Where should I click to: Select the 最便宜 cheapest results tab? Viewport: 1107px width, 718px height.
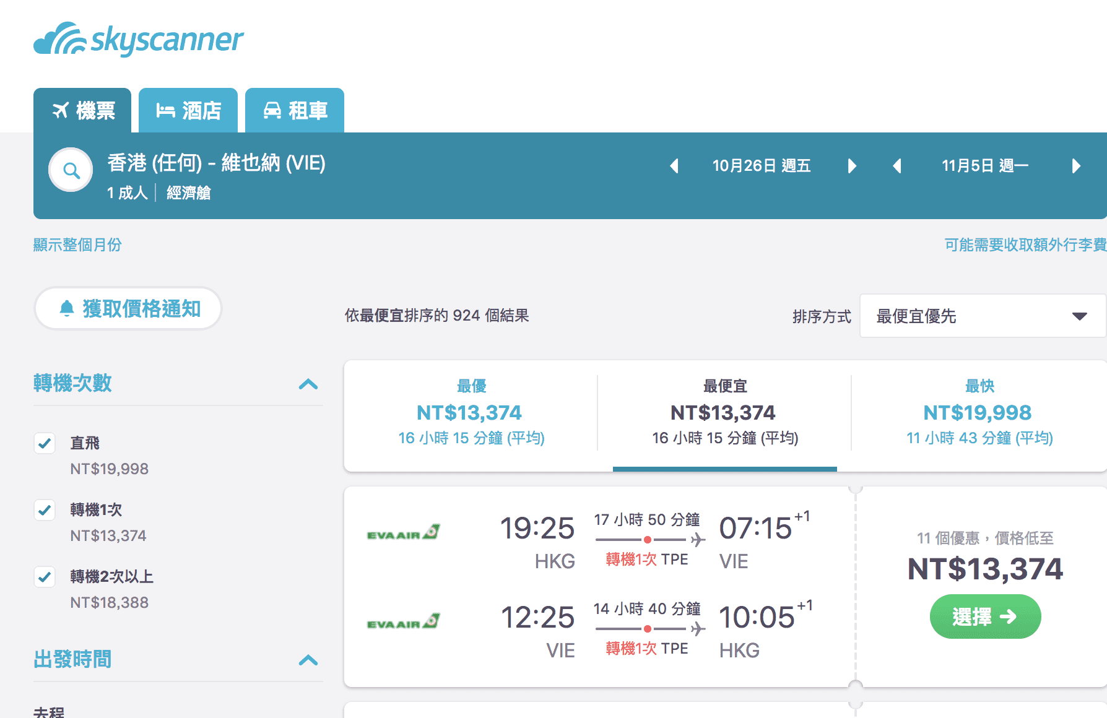pyautogui.click(x=725, y=413)
